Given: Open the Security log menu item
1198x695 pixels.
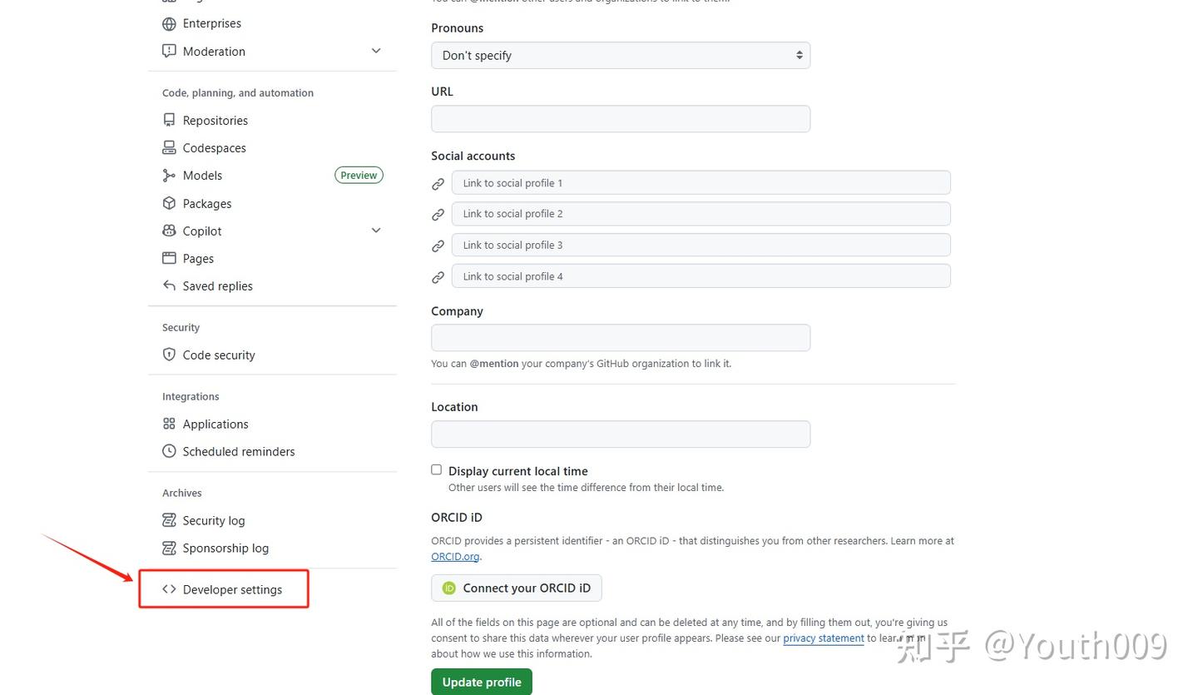Looking at the screenshot, I should 213,520.
